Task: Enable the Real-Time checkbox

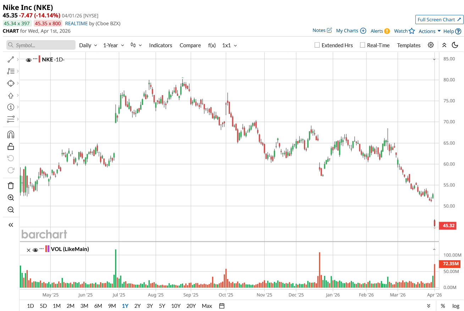Action: coord(363,45)
